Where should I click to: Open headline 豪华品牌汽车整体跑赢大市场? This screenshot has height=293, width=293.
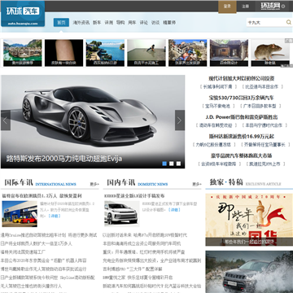(x=242, y=155)
